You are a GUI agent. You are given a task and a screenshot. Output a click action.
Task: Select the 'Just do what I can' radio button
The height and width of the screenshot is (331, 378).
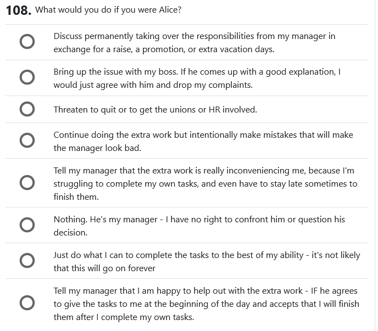[x=27, y=261]
